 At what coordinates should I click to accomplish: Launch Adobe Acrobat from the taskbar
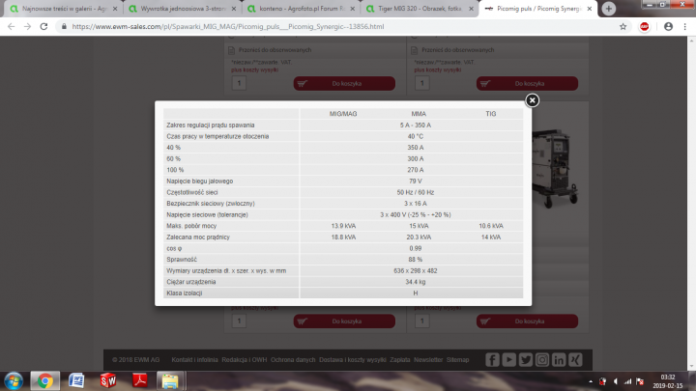point(137,380)
